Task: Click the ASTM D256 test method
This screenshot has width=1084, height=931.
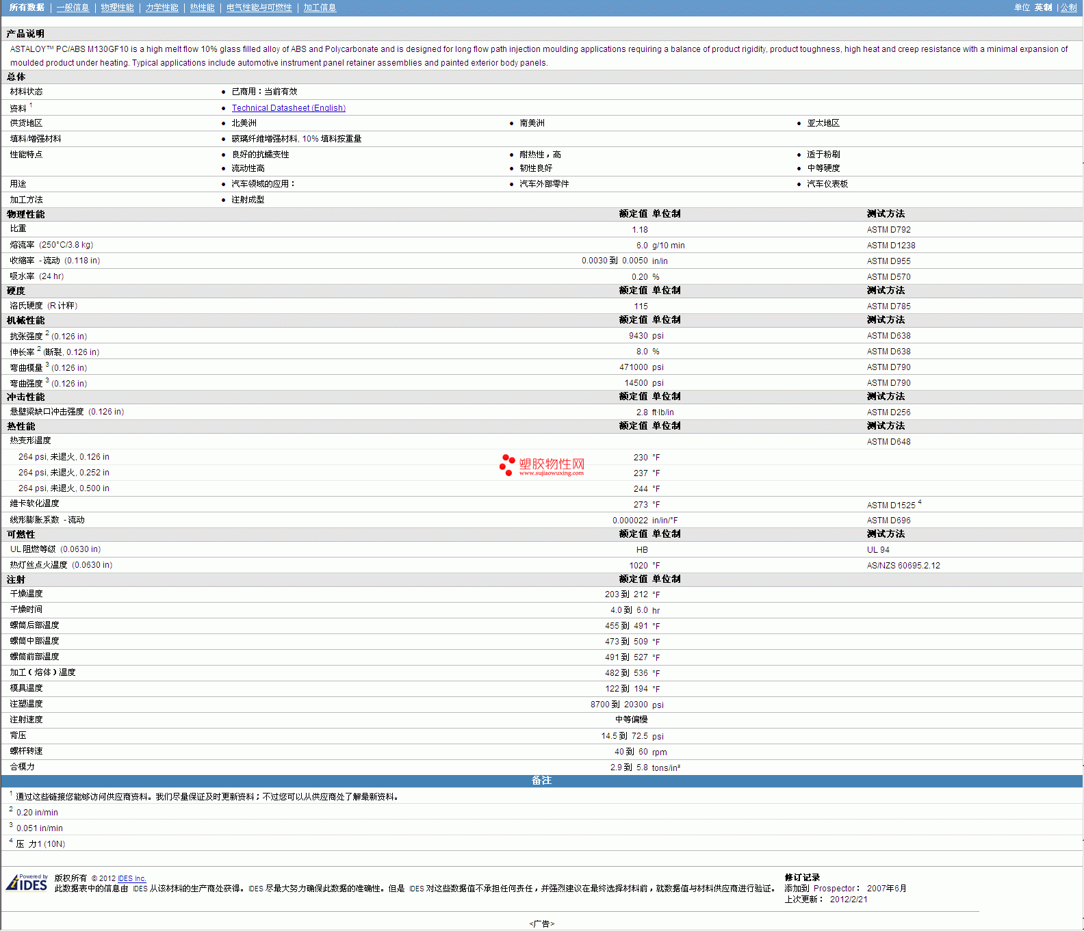Action: [x=889, y=412]
